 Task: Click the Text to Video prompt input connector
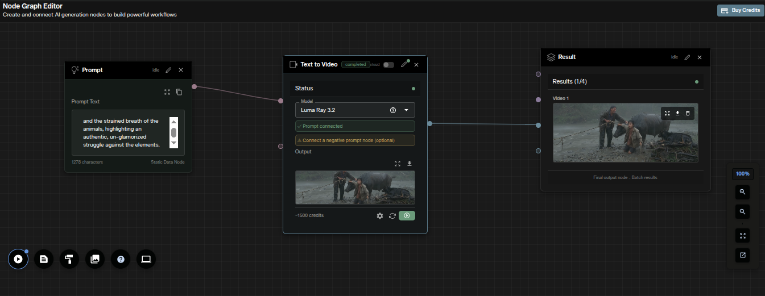coord(280,101)
